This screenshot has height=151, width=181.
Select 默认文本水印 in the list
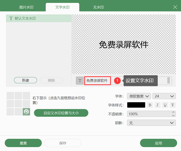(x=39, y=18)
